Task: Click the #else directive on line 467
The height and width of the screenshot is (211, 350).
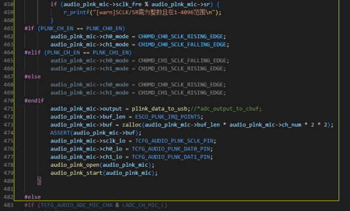Action: pyautogui.click(x=32, y=77)
